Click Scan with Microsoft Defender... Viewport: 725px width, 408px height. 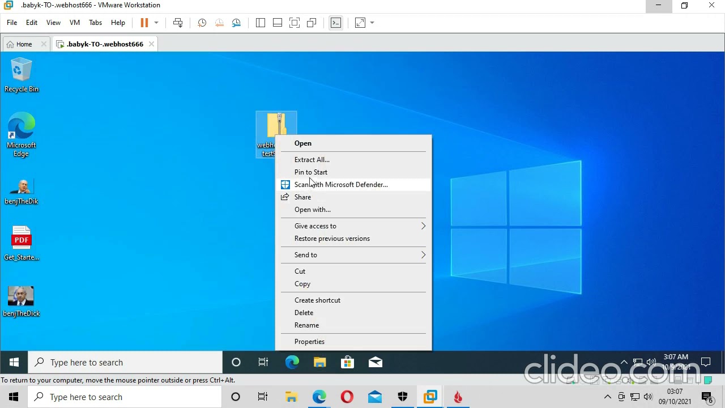pyautogui.click(x=341, y=185)
